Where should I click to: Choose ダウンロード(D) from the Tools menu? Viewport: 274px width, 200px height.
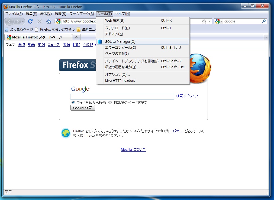(x=143, y=28)
